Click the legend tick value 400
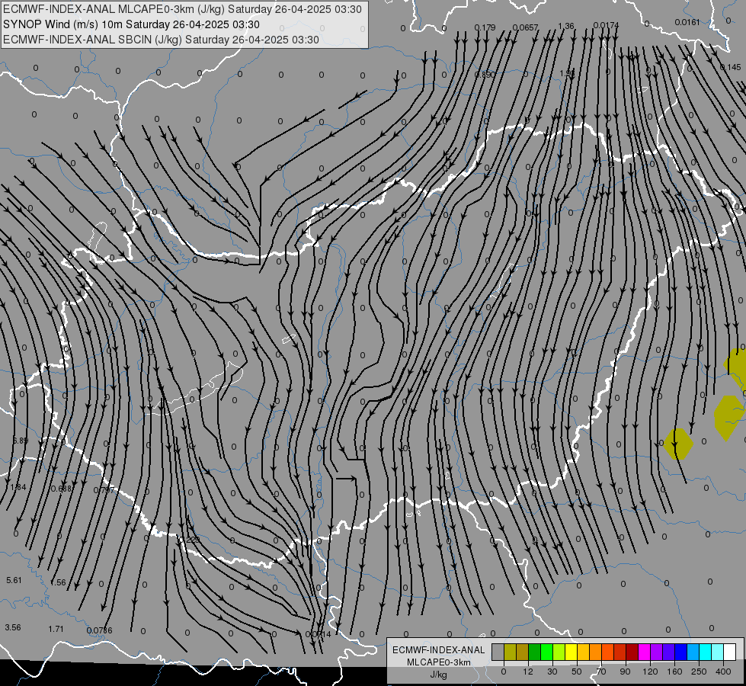 point(723,672)
